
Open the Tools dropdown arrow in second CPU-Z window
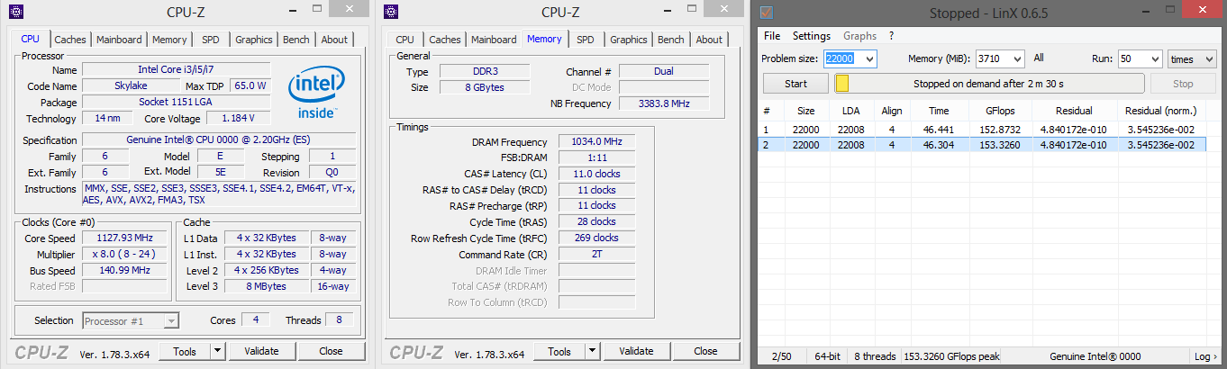point(591,351)
